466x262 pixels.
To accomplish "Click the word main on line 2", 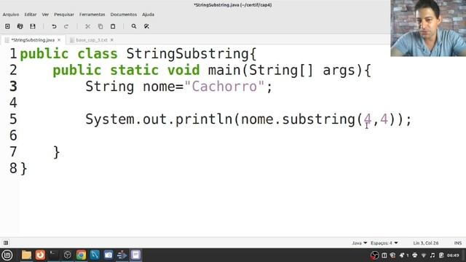I will [x=224, y=71].
